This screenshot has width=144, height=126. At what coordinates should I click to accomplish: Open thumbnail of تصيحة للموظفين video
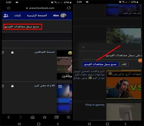click(x=64, y=65)
